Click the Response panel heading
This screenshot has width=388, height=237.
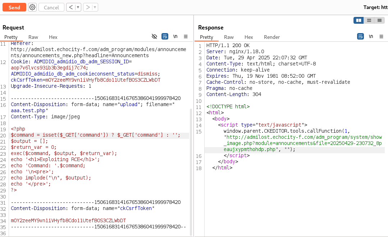point(211,27)
